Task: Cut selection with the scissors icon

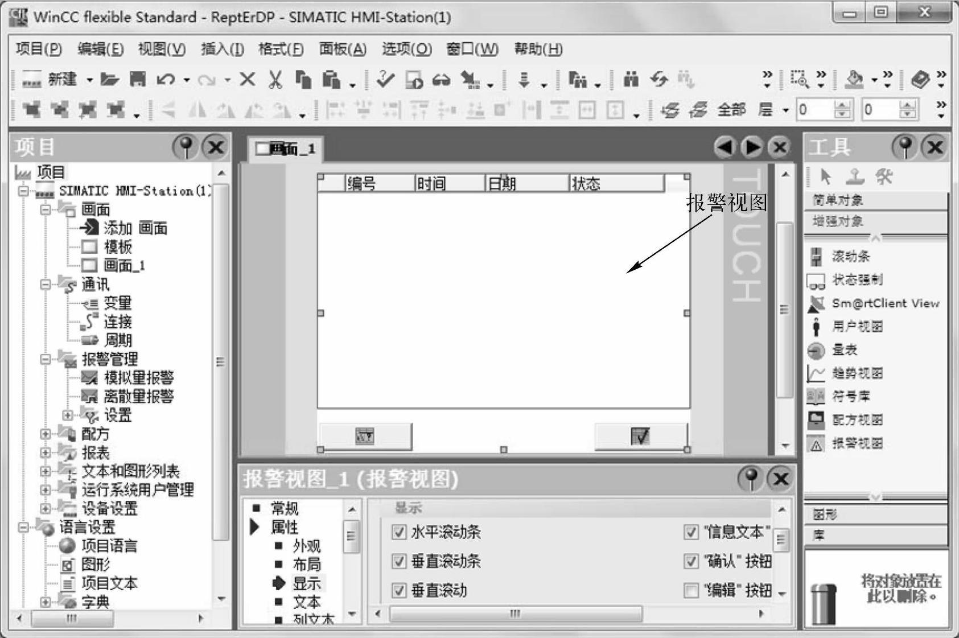Action: click(275, 80)
